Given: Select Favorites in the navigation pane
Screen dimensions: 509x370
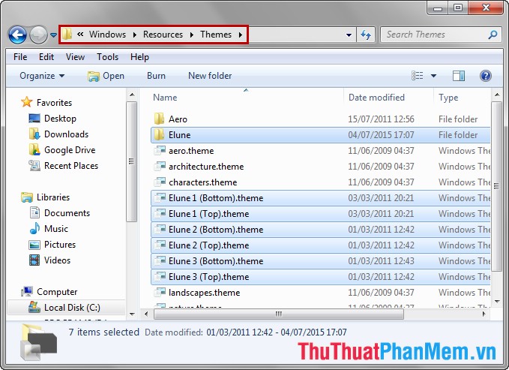Looking at the screenshot, I should (x=46, y=102).
